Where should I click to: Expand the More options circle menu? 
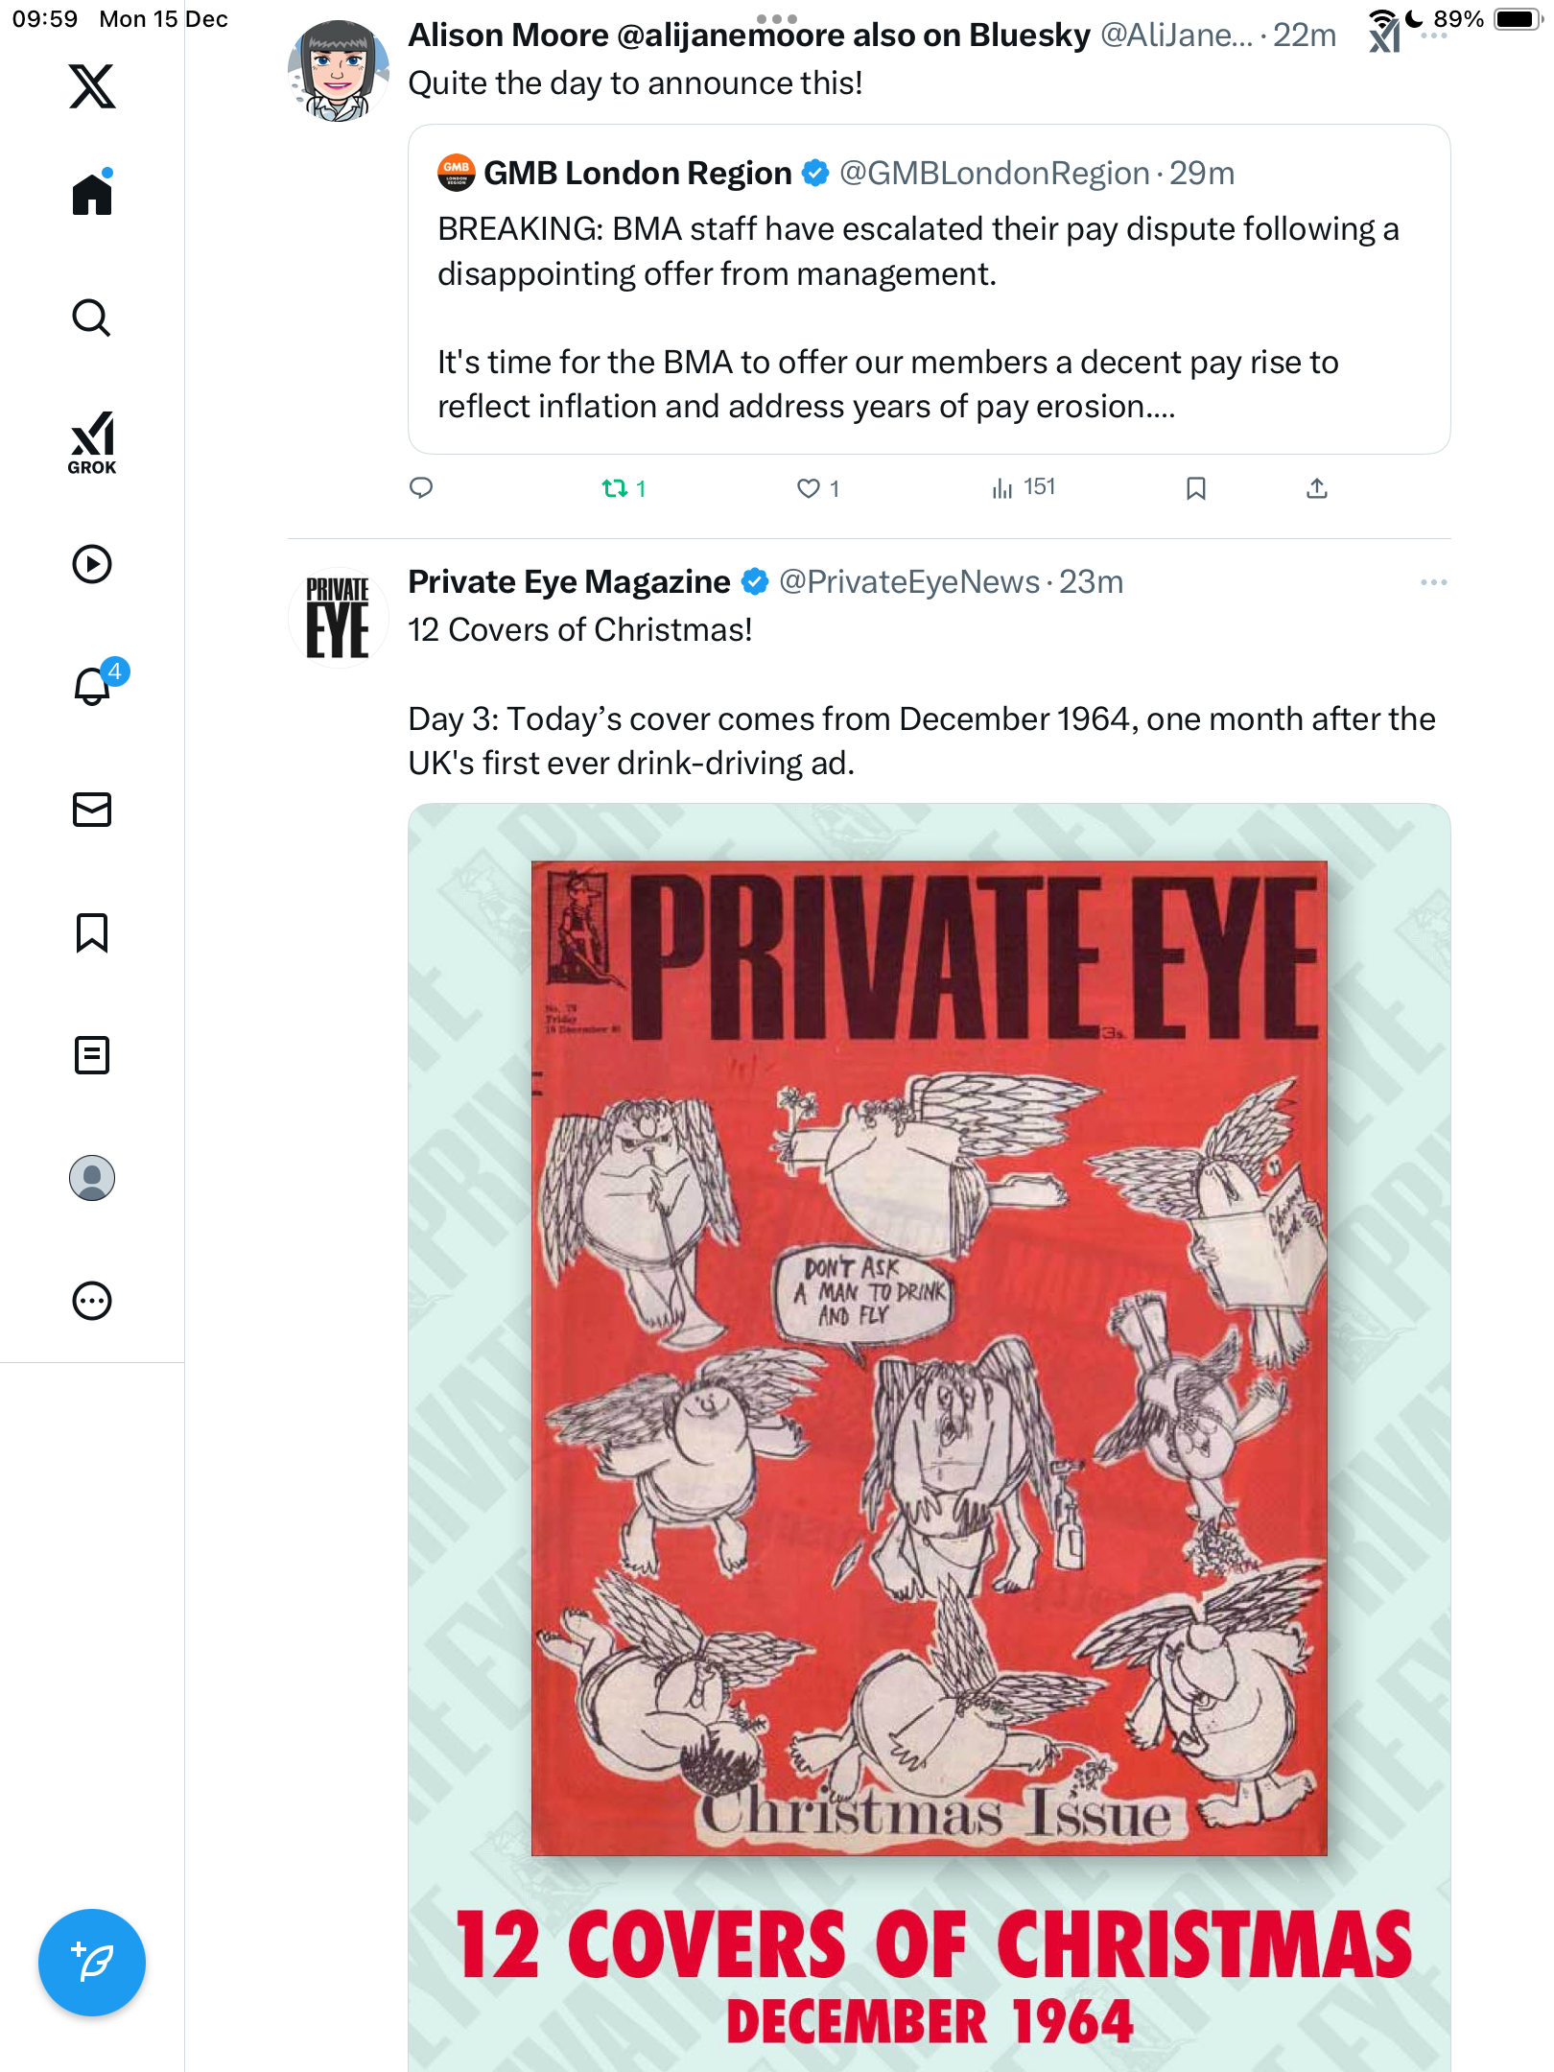(x=92, y=1301)
